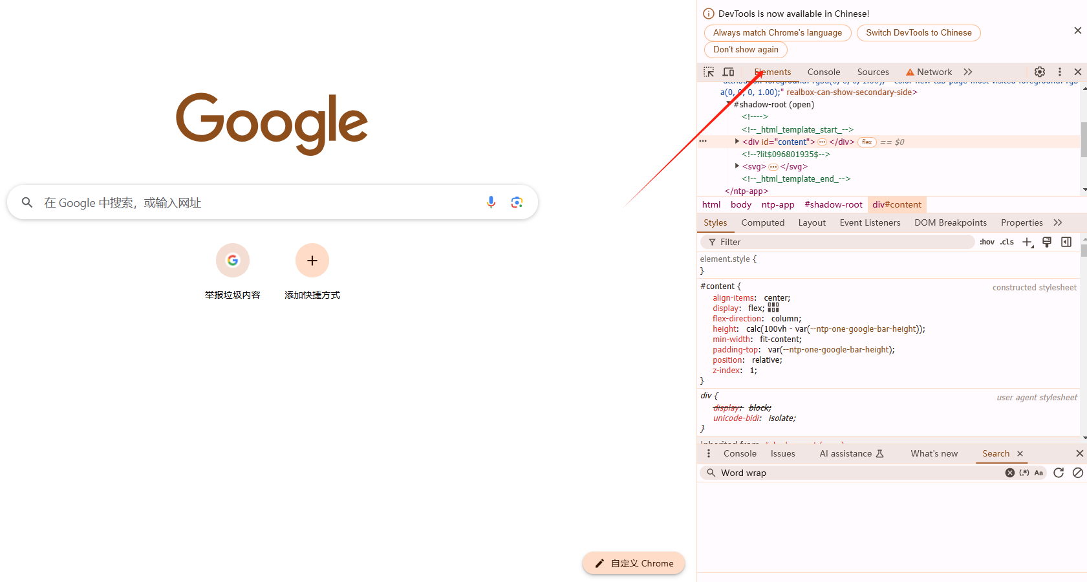The height and width of the screenshot is (582, 1087).
Task: Toggle the .cls element classes button
Action: [1007, 242]
